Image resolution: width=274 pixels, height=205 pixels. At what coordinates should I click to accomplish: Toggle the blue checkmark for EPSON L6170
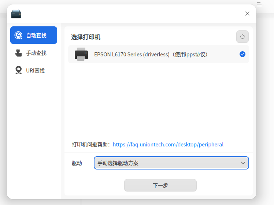click(x=242, y=54)
